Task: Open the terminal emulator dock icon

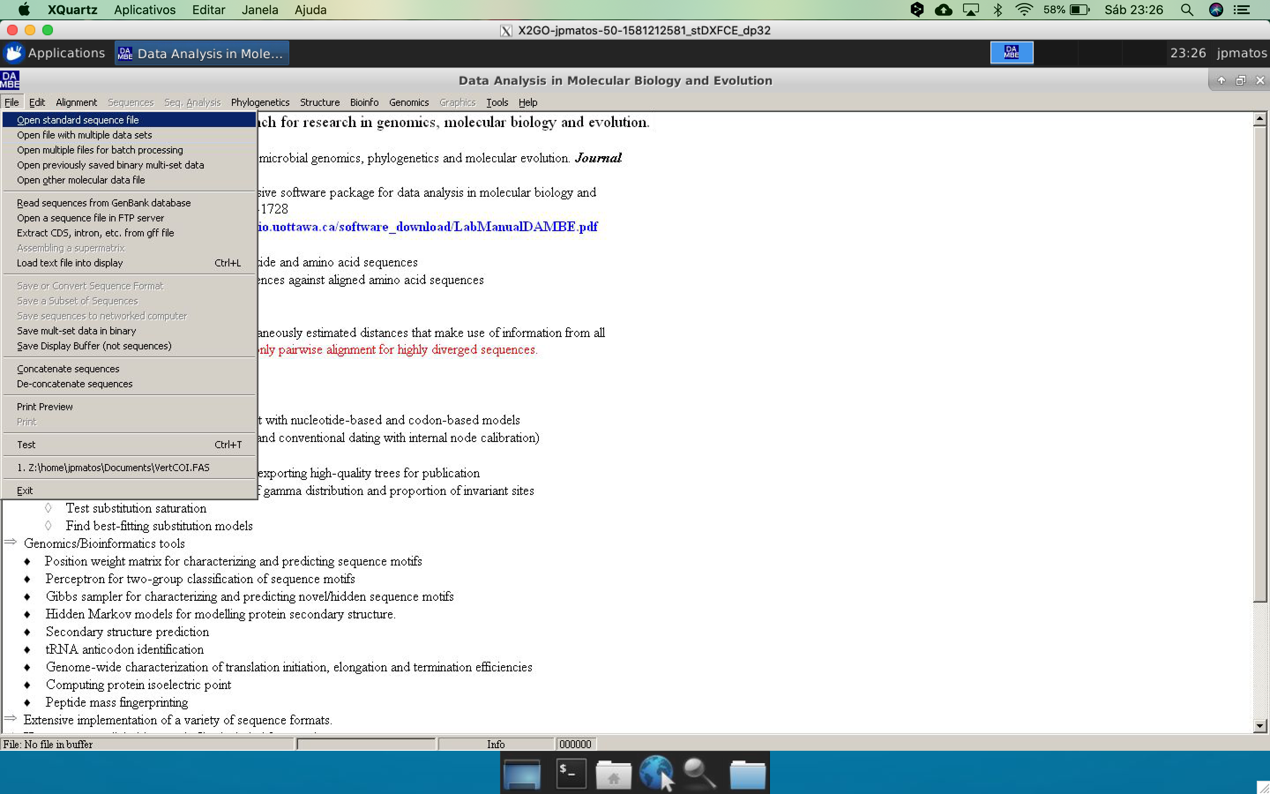Action: click(x=571, y=772)
